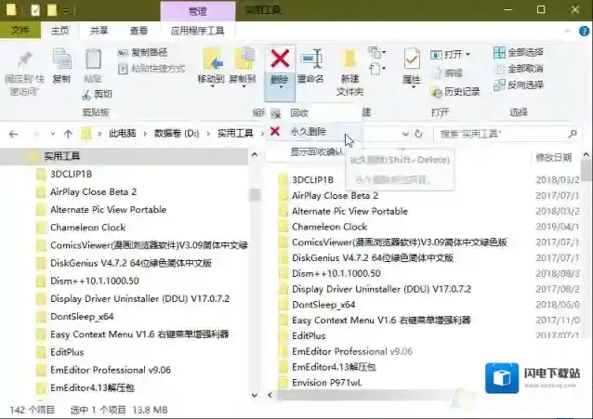This screenshot has width=593, height=419.
Task: Select Display Driver Uninstaller folder in file list
Action: pos(381,289)
